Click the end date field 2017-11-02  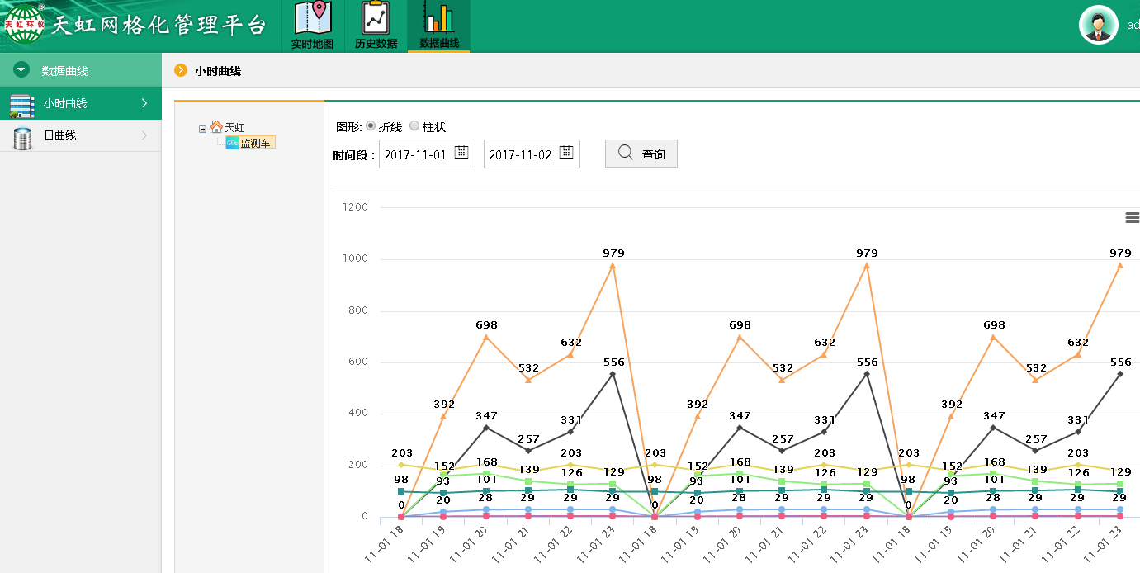[520, 154]
